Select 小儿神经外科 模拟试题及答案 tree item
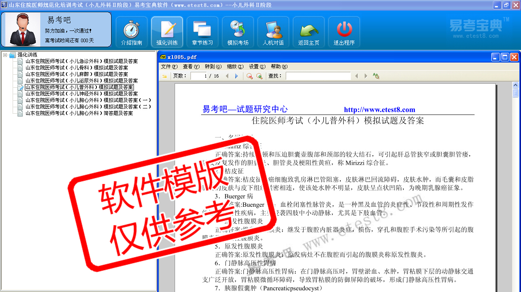The image size is (521, 292). (x=81, y=94)
